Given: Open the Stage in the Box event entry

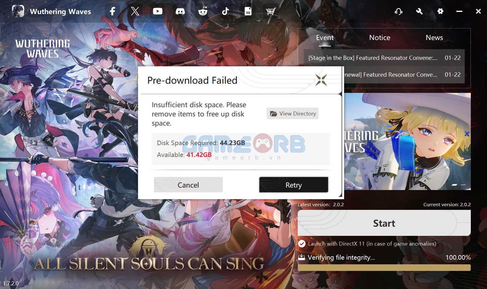Looking at the screenshot, I should coord(384,58).
